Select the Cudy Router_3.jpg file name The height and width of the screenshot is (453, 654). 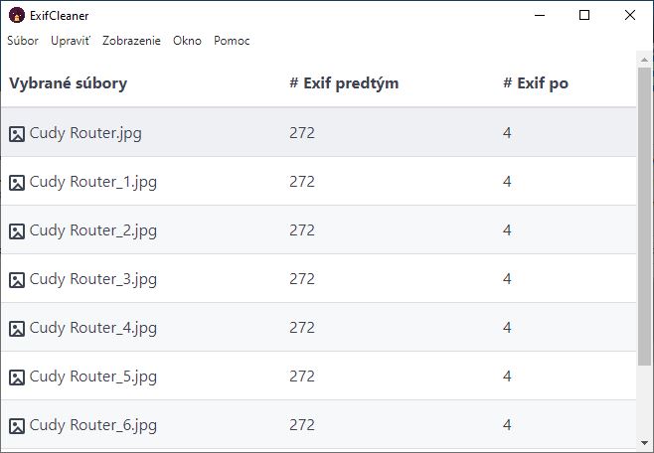pos(93,279)
